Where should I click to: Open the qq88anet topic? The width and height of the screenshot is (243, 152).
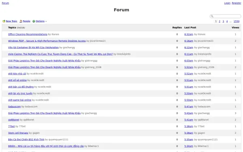point(13,120)
